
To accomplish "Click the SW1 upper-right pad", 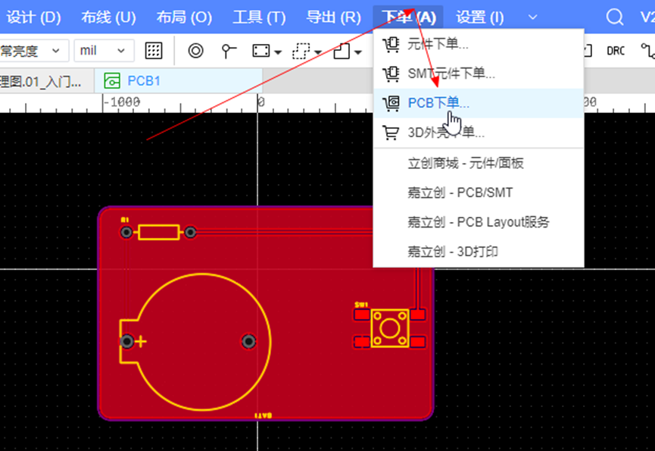I will coord(418,315).
